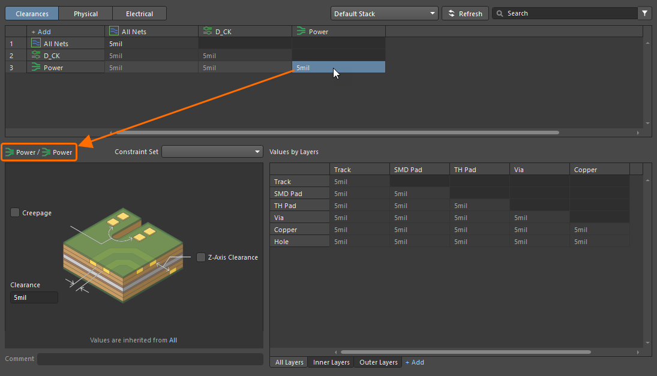Screen dimensions: 657x376
Task: Select the All Nets row icon
Action: pos(35,43)
